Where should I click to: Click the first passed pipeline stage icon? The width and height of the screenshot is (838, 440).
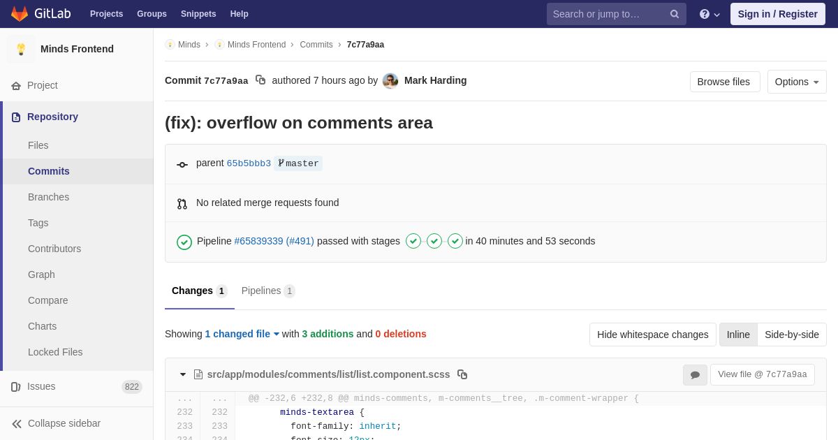[413, 241]
